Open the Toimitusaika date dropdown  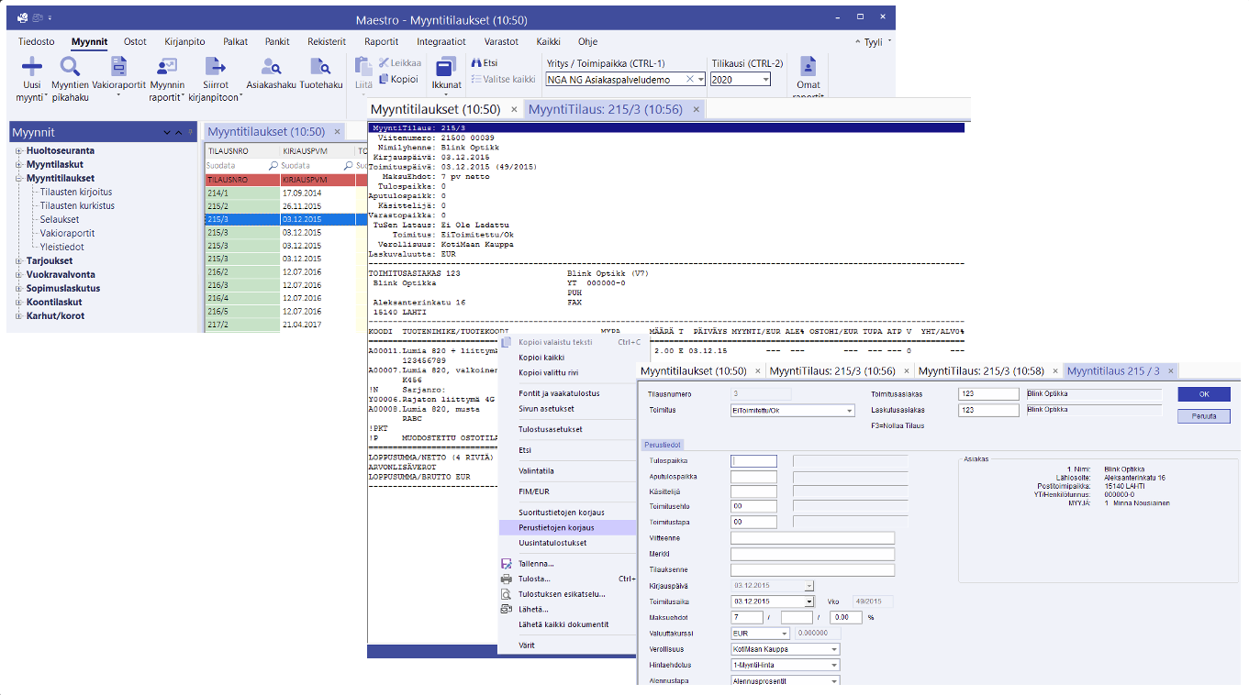point(809,601)
